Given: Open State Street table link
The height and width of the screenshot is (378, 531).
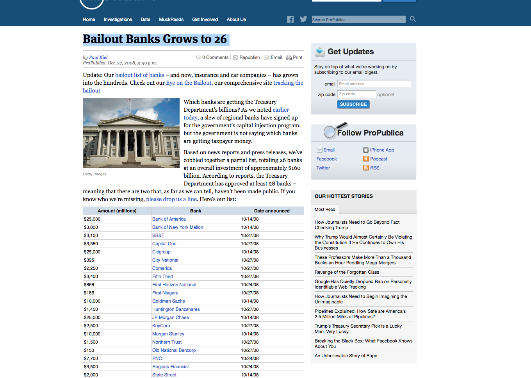Looking at the screenshot, I should (x=164, y=375).
